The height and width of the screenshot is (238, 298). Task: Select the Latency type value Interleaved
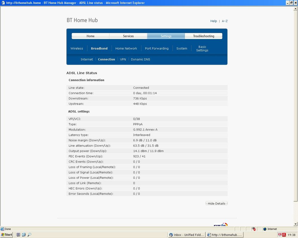tap(142, 135)
